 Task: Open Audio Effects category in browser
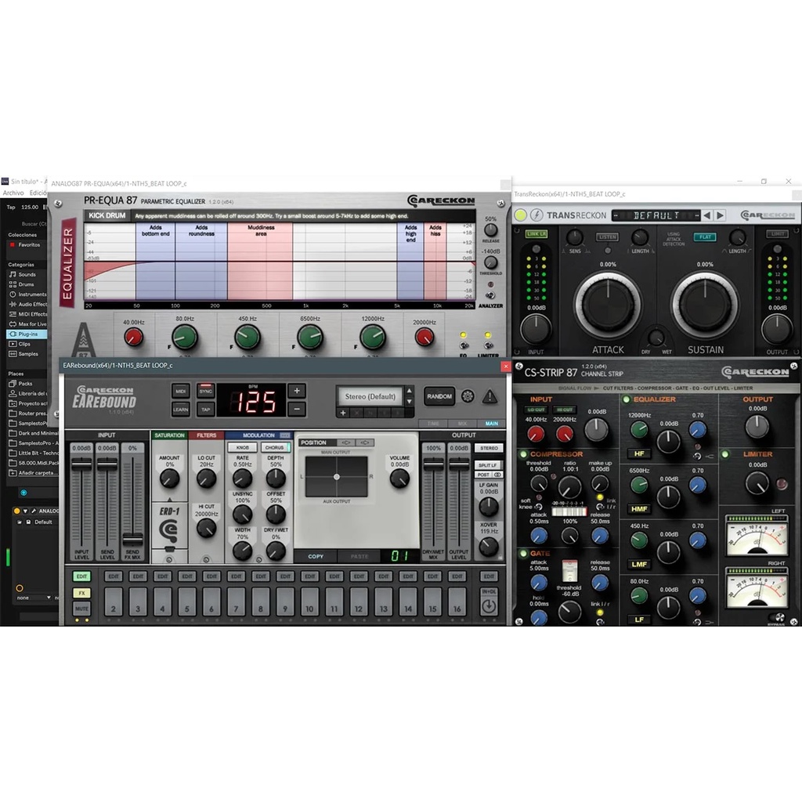[28, 305]
